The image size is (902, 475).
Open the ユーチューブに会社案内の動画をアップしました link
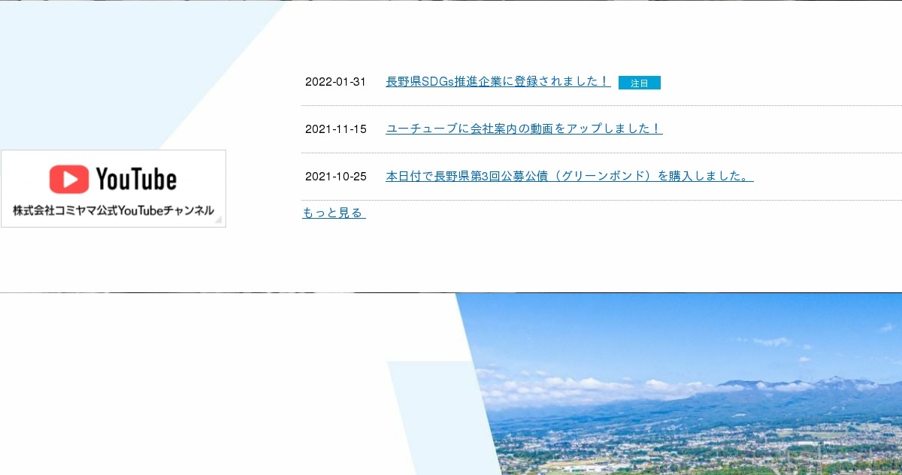tap(524, 129)
